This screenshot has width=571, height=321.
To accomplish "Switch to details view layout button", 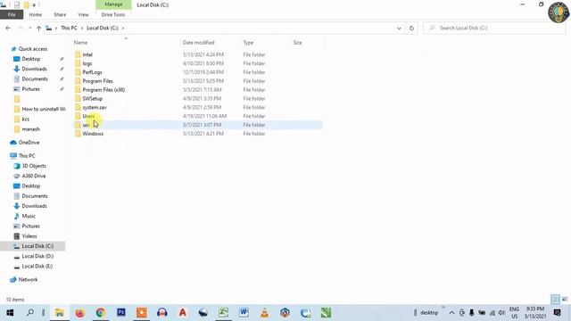I will (x=555, y=300).
